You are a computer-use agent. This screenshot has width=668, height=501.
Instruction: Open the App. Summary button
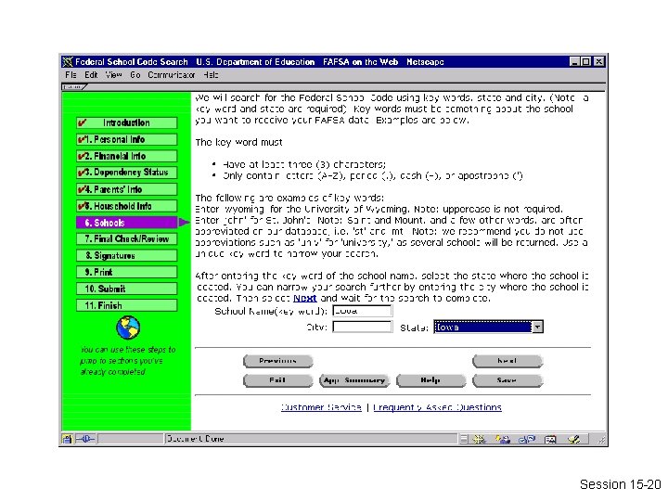[354, 380]
